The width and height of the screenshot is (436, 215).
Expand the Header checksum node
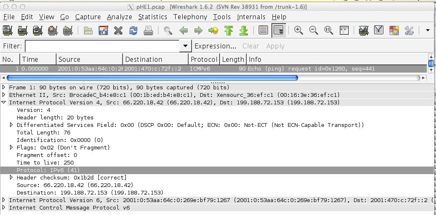pyautogui.click(x=11, y=177)
